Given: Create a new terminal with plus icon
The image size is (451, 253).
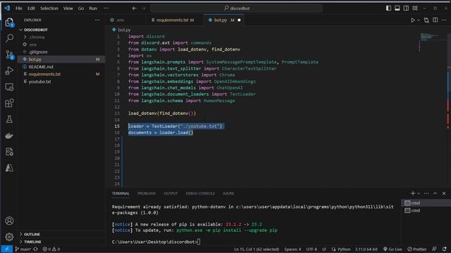Looking at the screenshot, I should (413, 193).
